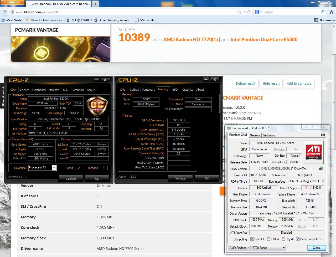Minimize the left CPU-Z window
The height and width of the screenshot is (257, 336).
[x=96, y=80]
